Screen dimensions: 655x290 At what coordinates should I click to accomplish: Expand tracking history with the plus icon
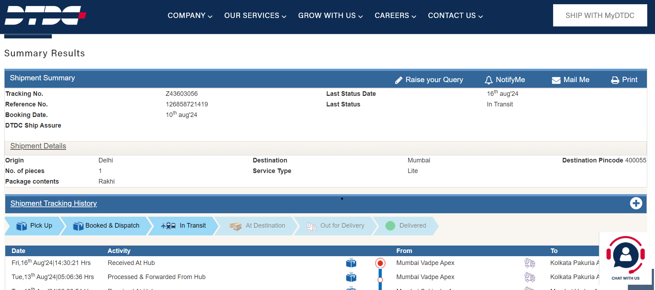[636, 203]
